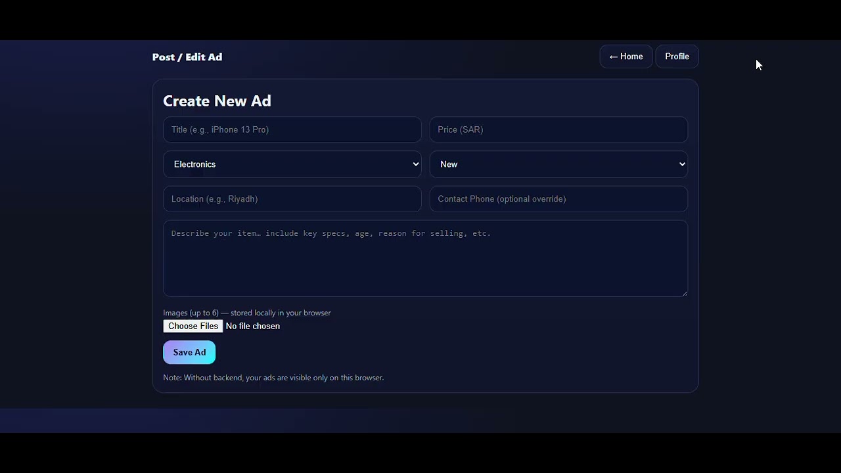Click inside the item description textarea

[x=425, y=258]
